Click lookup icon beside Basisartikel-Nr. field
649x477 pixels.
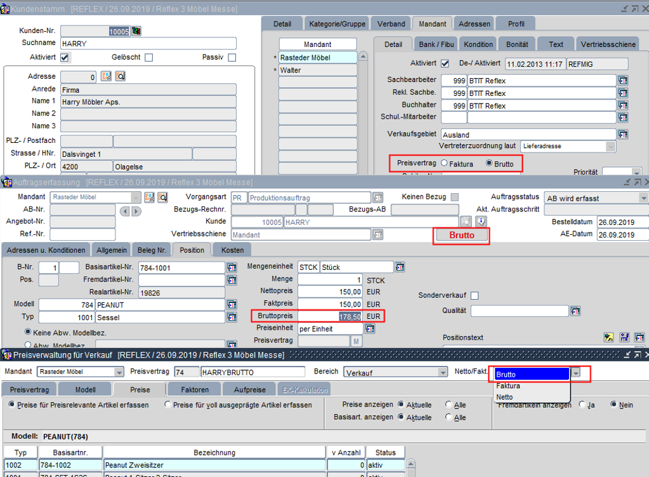[232, 267]
